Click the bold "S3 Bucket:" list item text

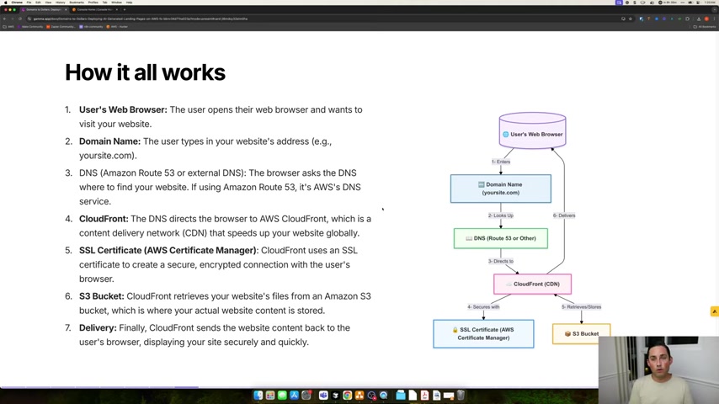(x=101, y=296)
